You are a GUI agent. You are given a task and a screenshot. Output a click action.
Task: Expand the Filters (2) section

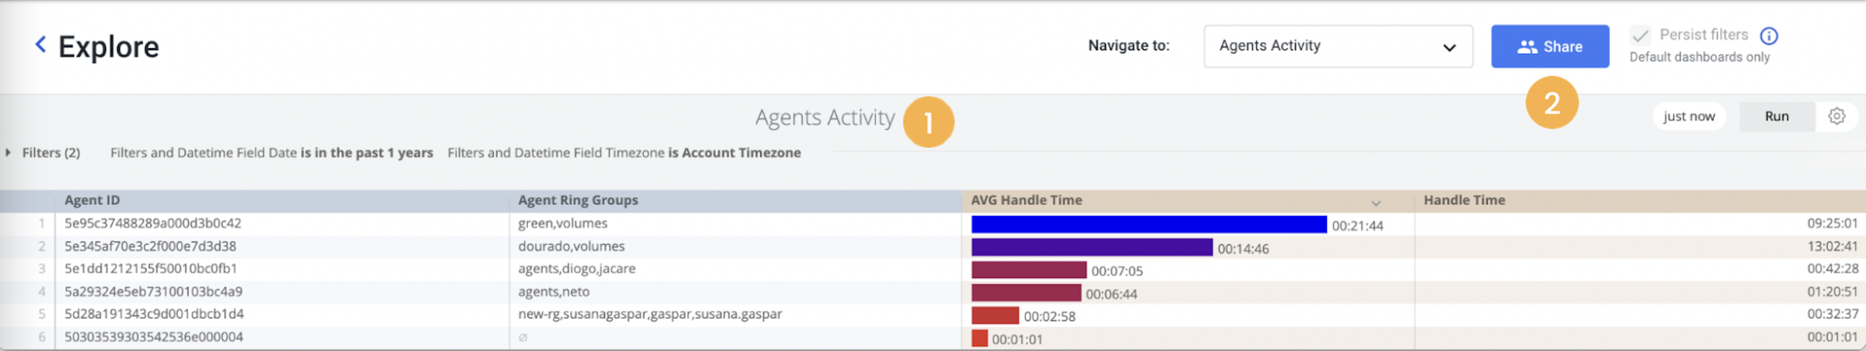pos(43,153)
